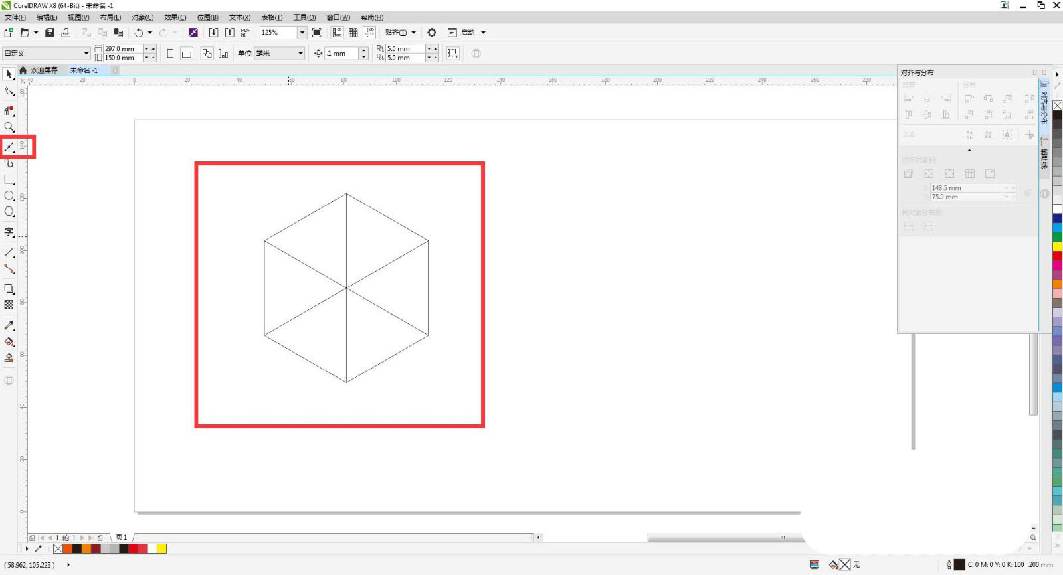Select the Pick tool arrow
1063x575 pixels.
point(9,74)
